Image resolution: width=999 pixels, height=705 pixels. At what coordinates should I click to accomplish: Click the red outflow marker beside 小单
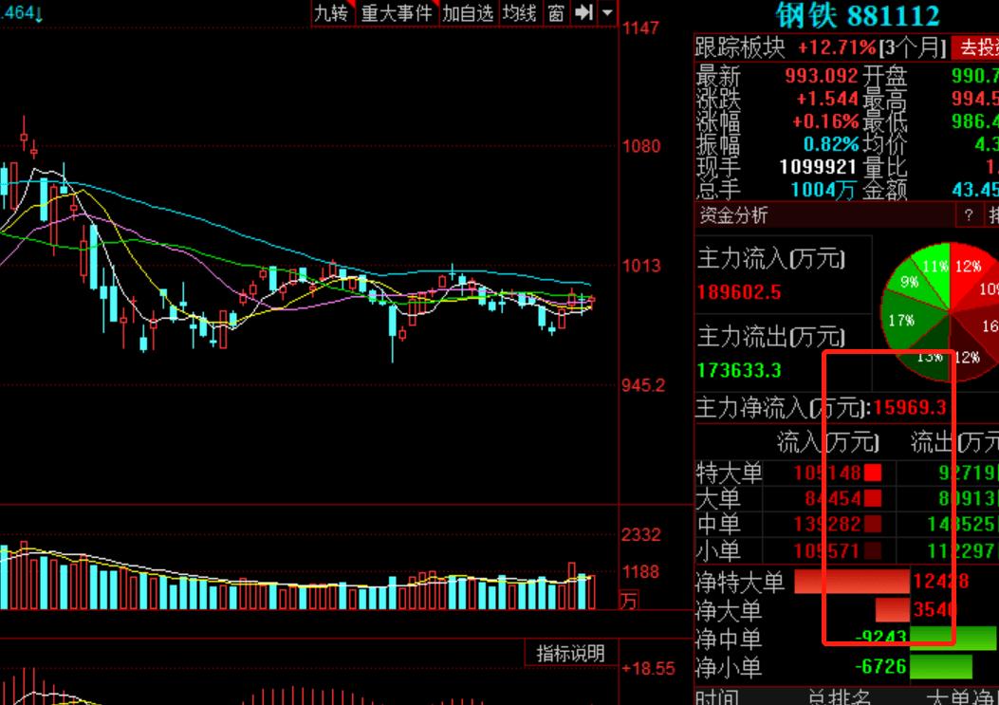(872, 548)
